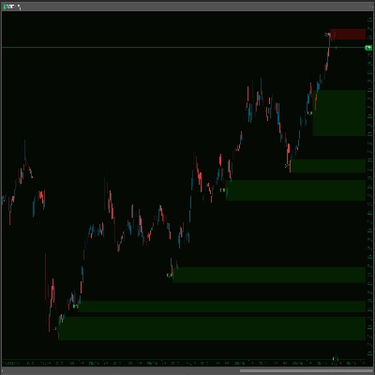Click the ticker symbol label in the chart header
Image resolution: width=375 pixels, height=375 pixels.
[9, 7]
